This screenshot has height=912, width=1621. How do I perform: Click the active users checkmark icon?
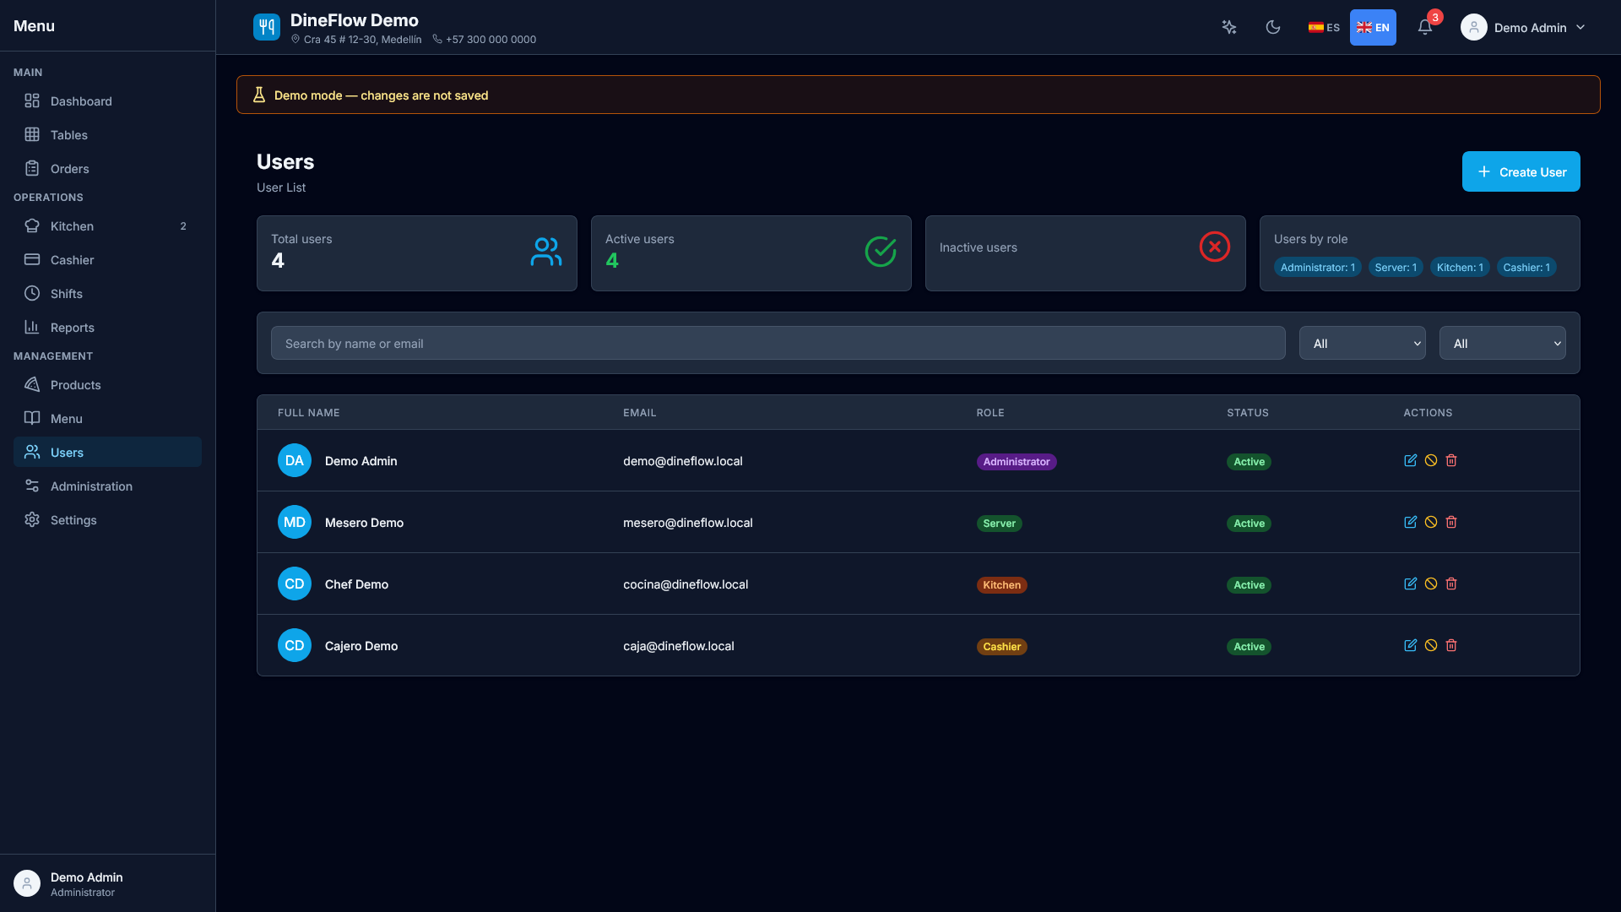881,252
